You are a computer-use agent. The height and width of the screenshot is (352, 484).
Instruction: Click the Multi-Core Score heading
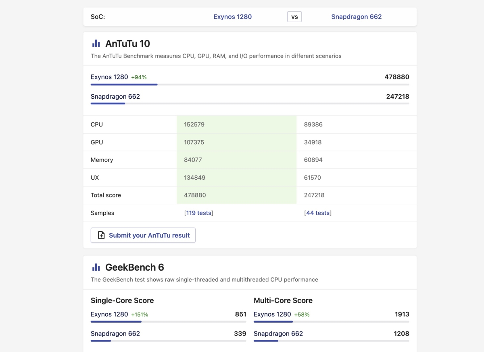tap(283, 300)
